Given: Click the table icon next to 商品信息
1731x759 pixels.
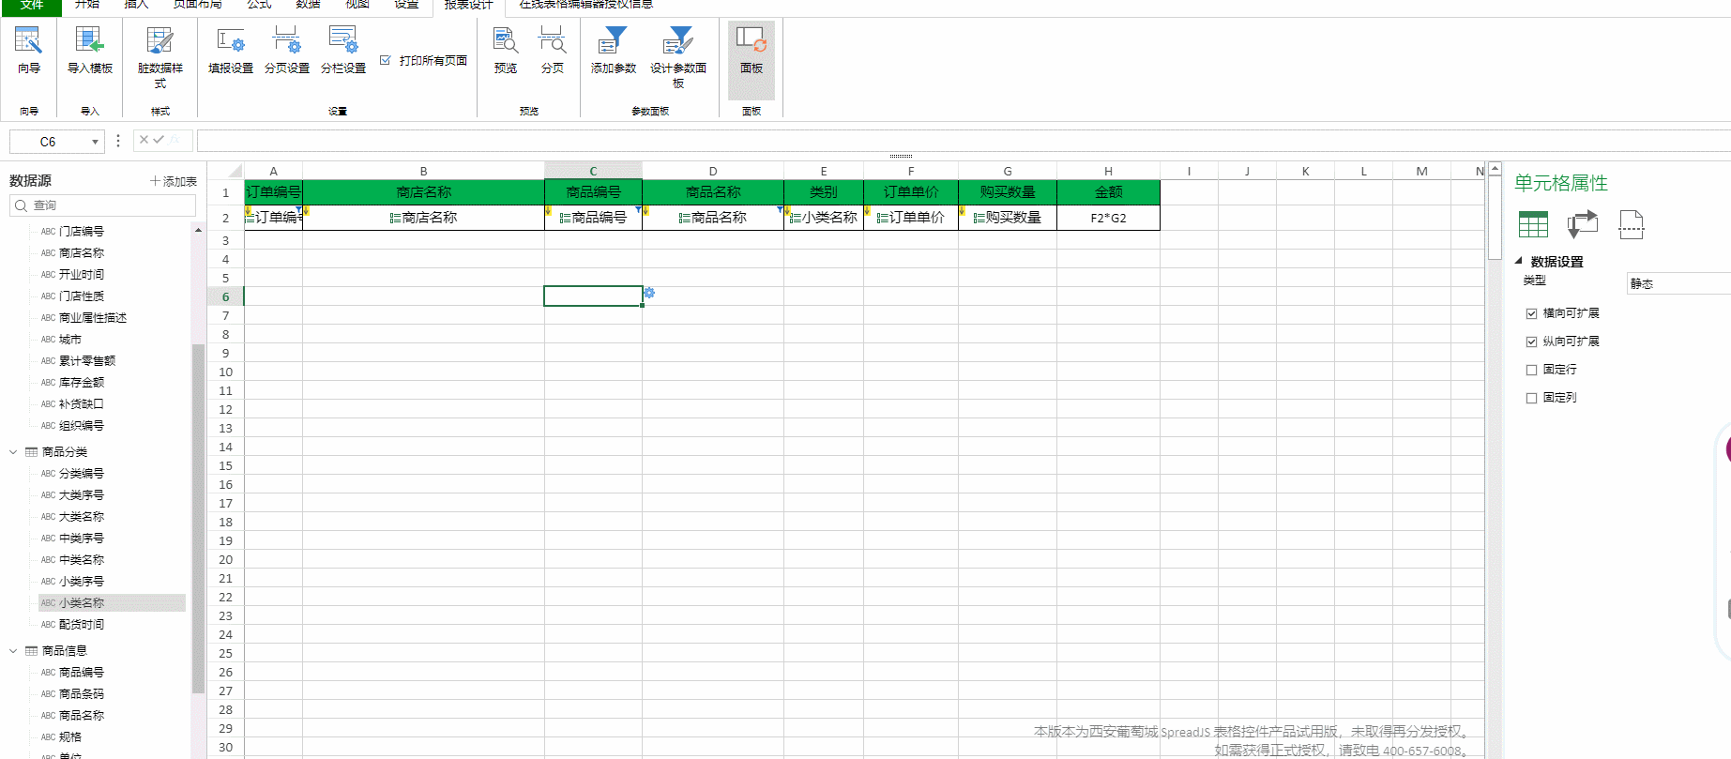Looking at the screenshot, I should click(32, 651).
